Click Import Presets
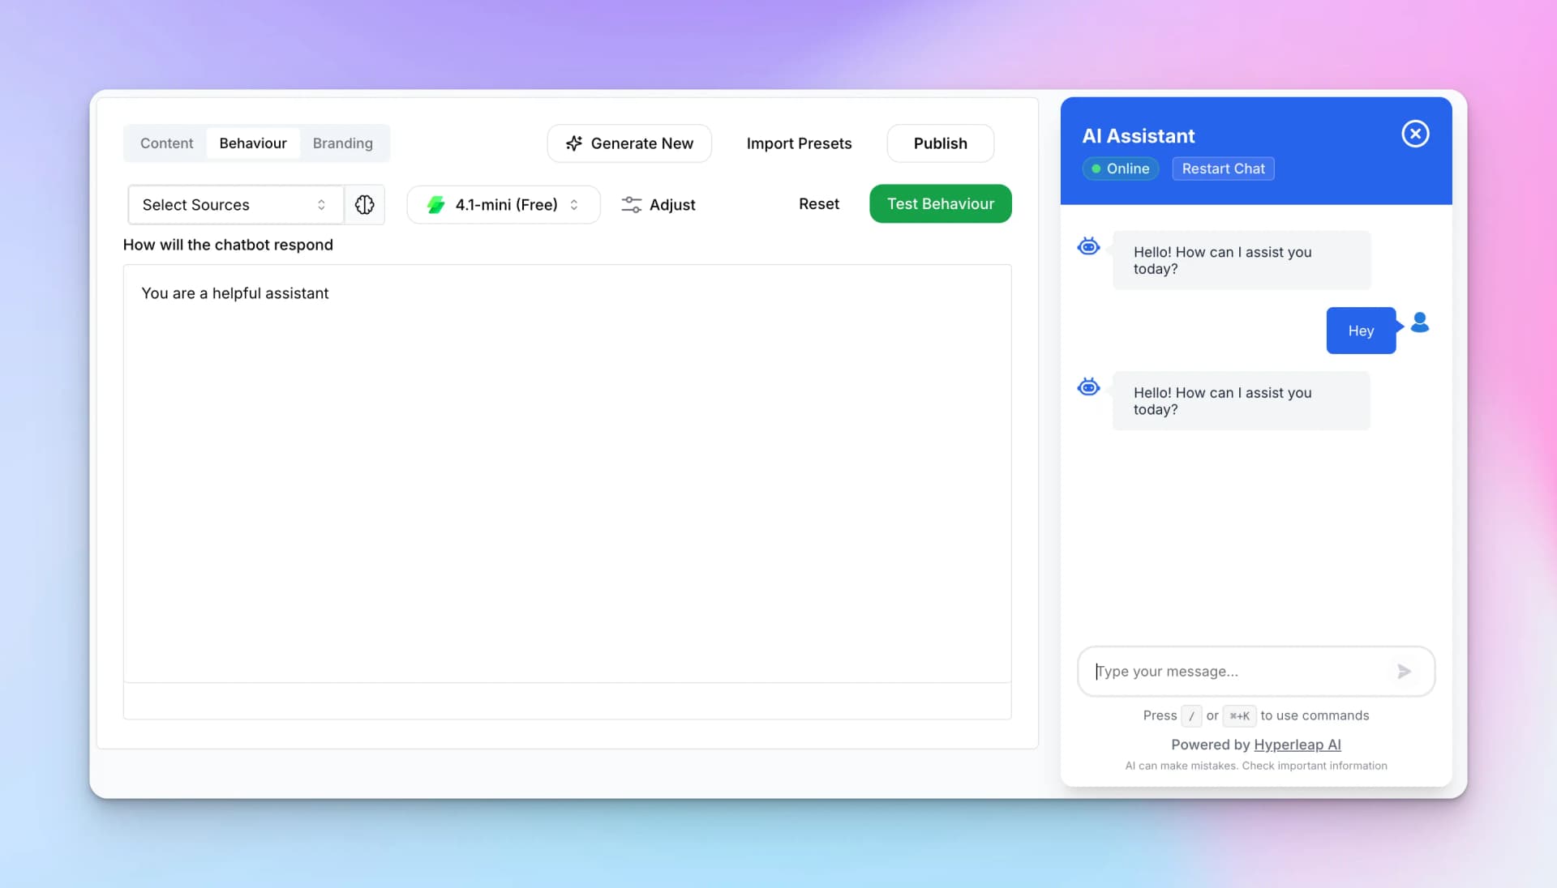 pyautogui.click(x=799, y=143)
